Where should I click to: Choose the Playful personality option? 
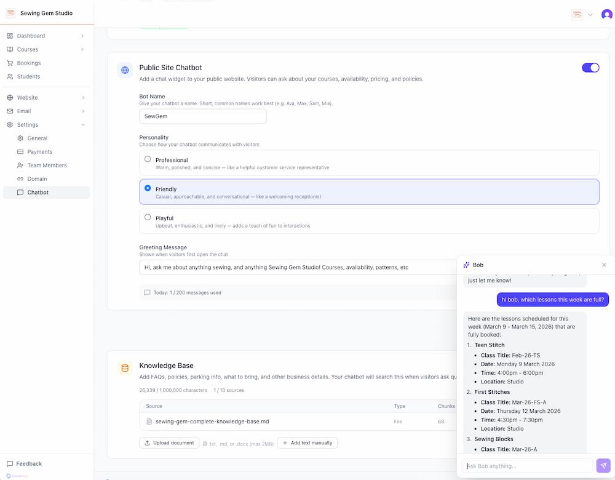(148, 217)
